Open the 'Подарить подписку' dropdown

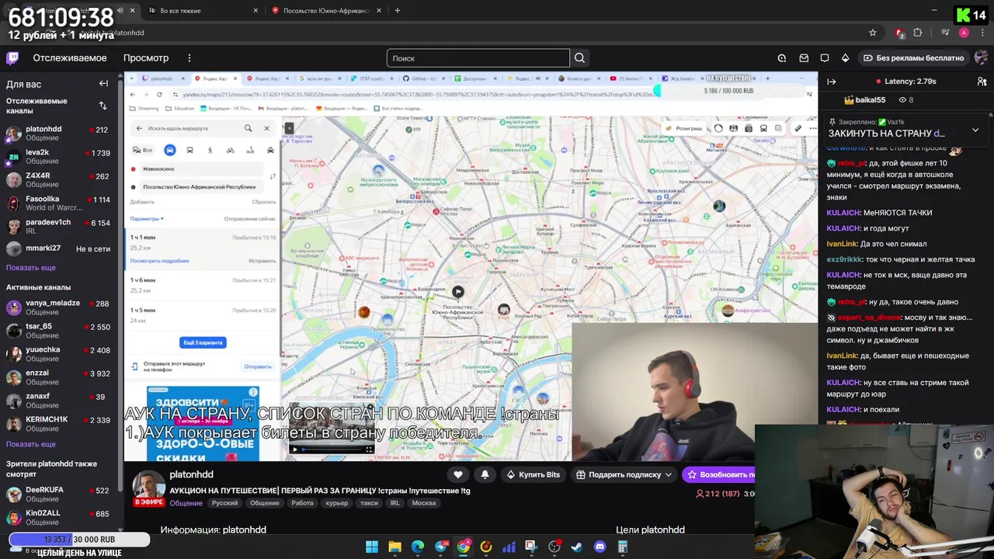[x=624, y=474]
